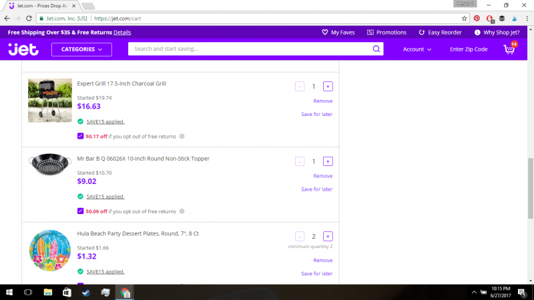The height and width of the screenshot is (300, 534).
Task: Click Details link for free shipping
Action: (122, 32)
